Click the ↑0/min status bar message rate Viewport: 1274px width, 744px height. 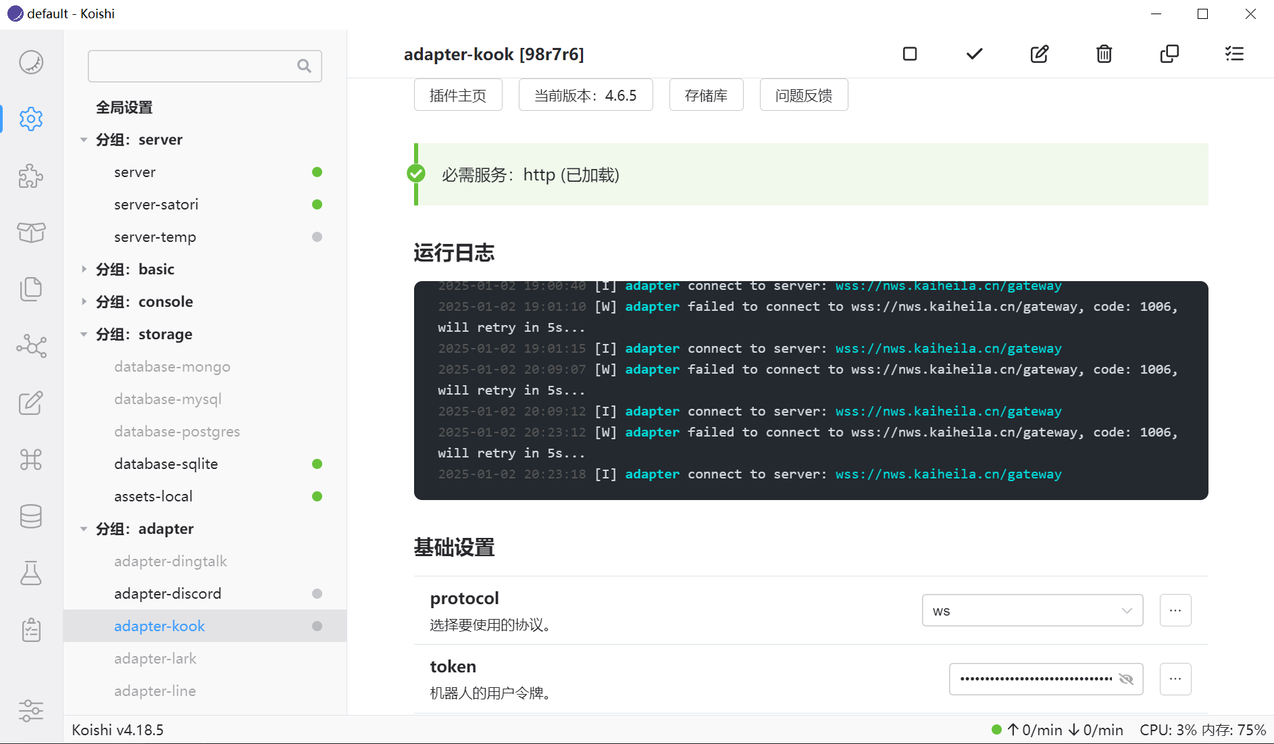point(1035,730)
